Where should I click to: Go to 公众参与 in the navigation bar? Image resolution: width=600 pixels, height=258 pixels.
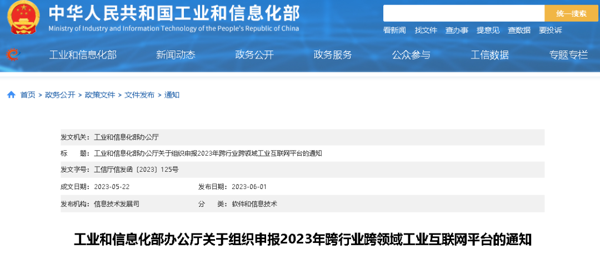[411, 54]
